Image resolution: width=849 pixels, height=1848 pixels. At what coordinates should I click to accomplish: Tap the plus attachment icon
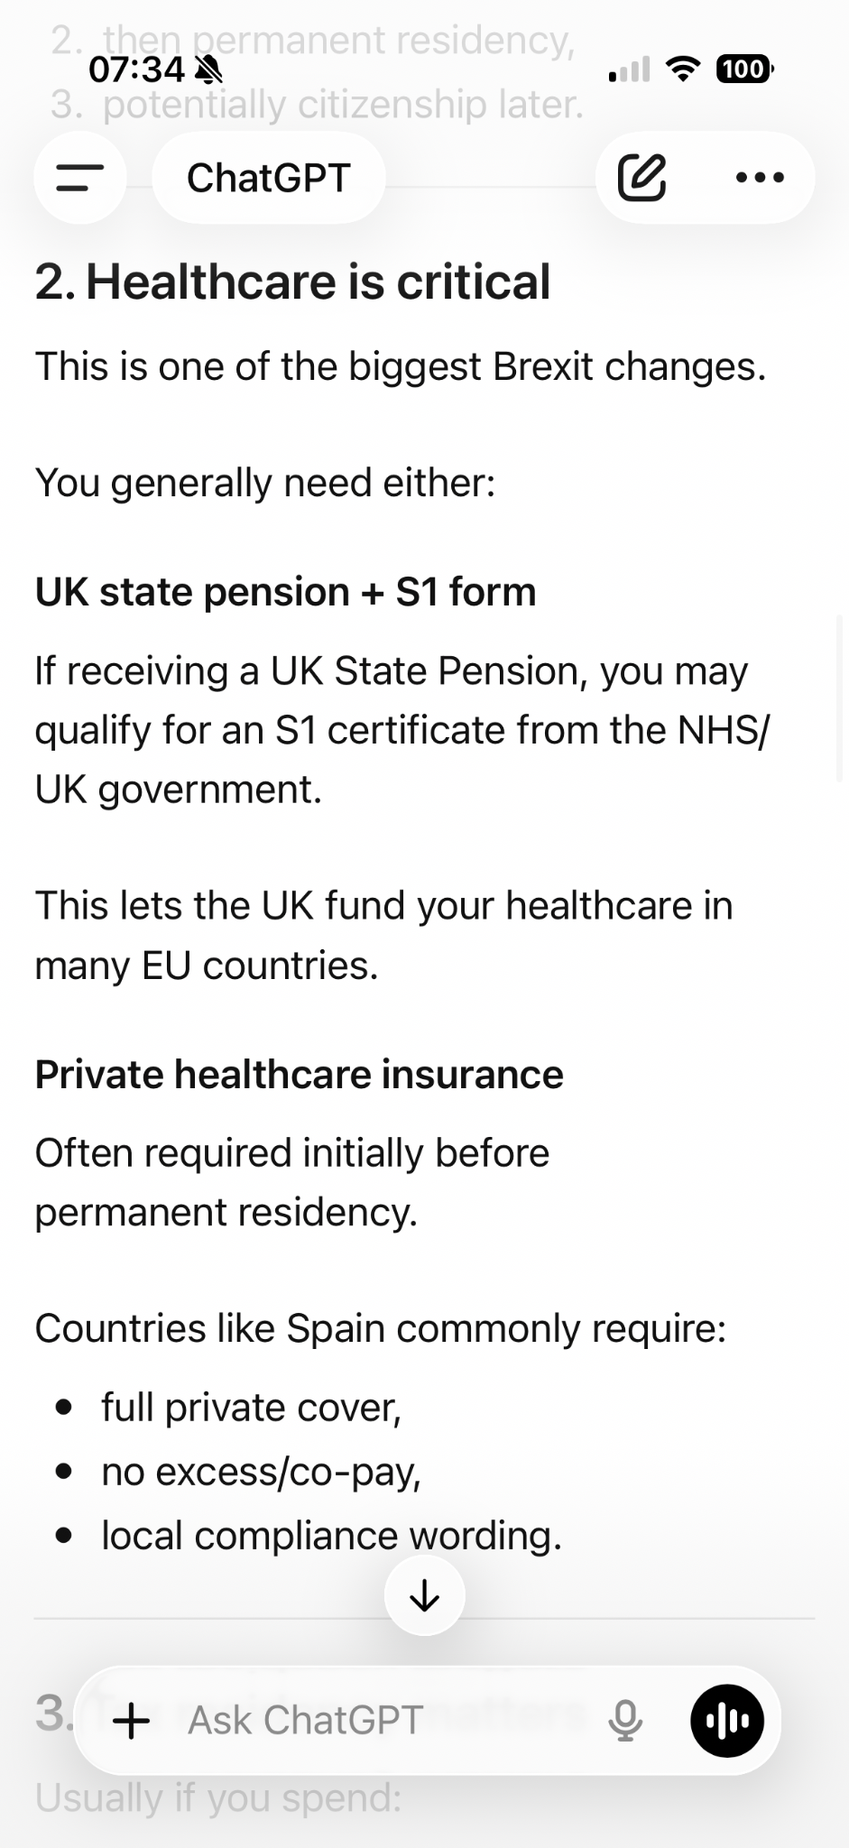pyautogui.click(x=132, y=1721)
